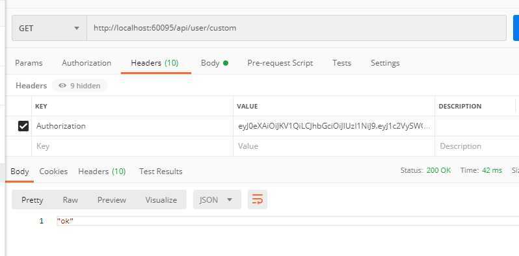The image size is (519, 256).
Task: Open the Authorization tab
Action: [x=86, y=63]
